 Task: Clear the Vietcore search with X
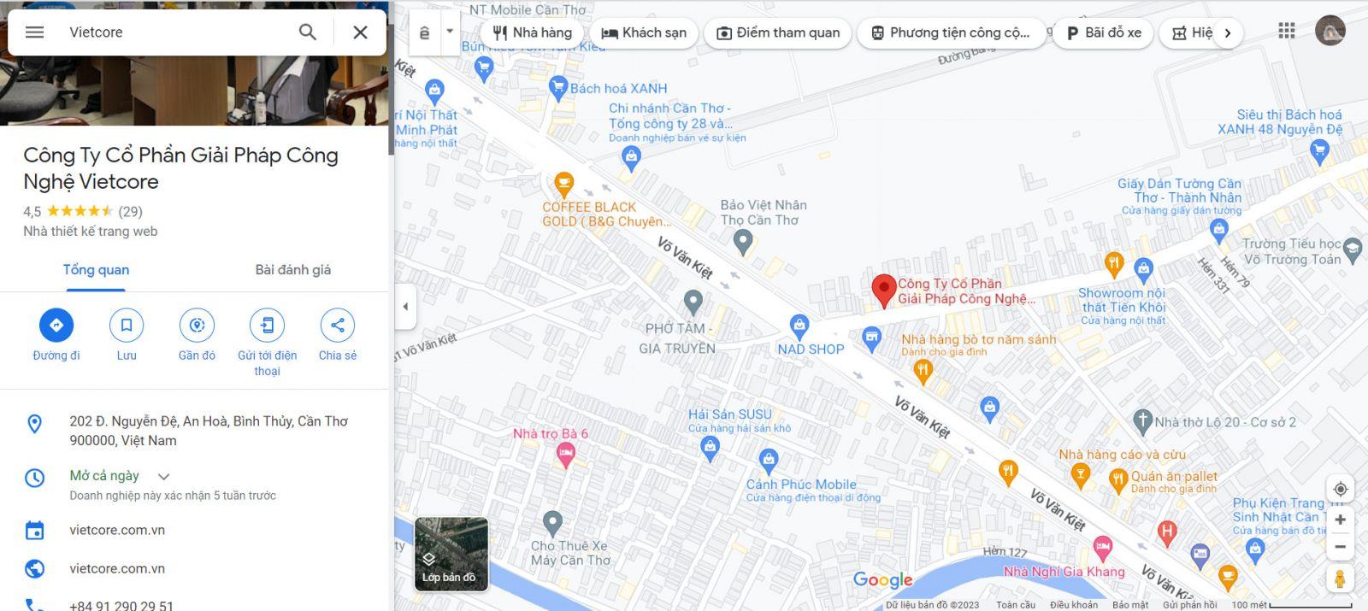361,32
